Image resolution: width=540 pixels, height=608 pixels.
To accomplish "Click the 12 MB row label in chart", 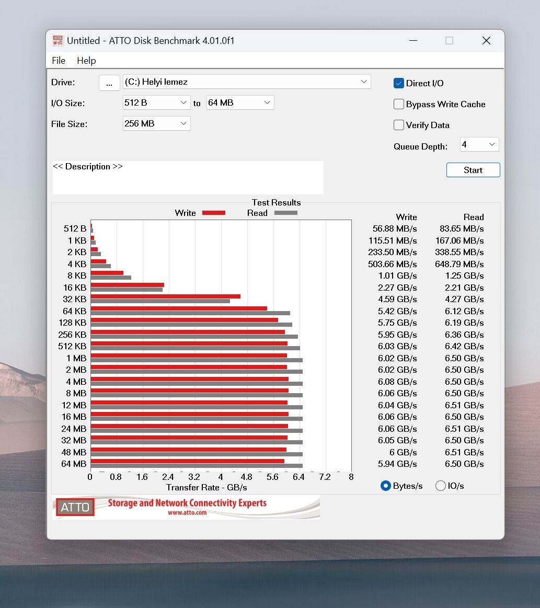I will point(74,405).
